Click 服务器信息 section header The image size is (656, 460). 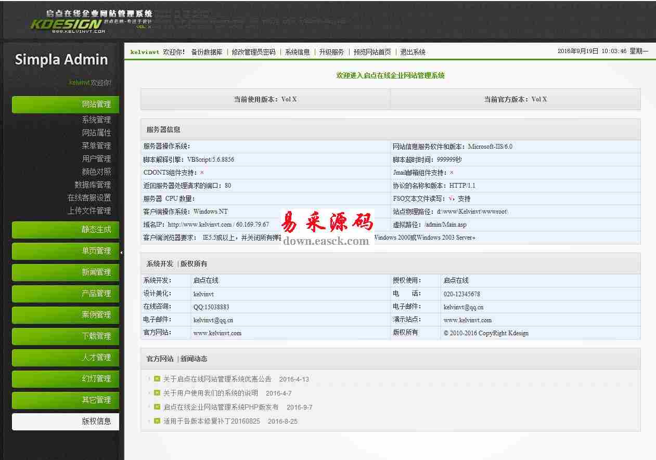click(x=390, y=129)
